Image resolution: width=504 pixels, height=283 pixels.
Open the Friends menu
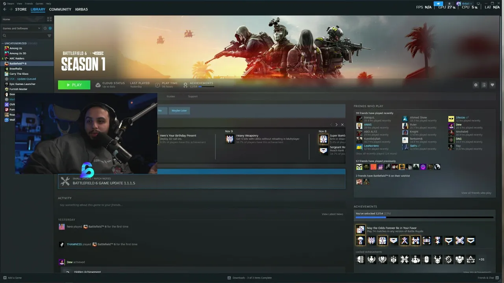(x=29, y=4)
